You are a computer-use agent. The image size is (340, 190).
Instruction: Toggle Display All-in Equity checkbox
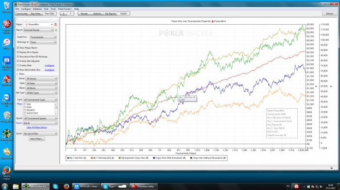[x=18, y=52]
